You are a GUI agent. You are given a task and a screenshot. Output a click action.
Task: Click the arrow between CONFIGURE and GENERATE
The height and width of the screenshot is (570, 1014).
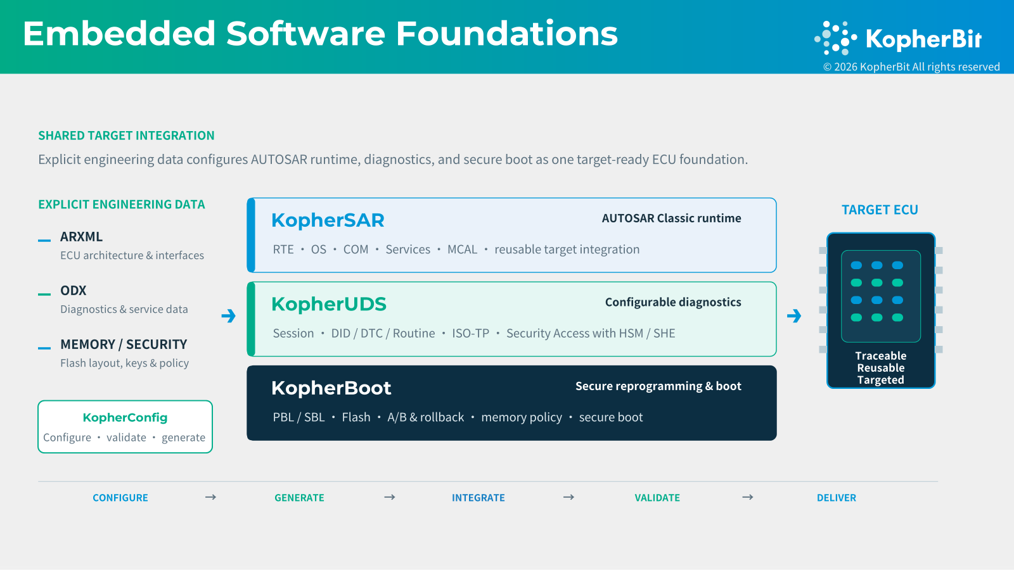point(211,497)
